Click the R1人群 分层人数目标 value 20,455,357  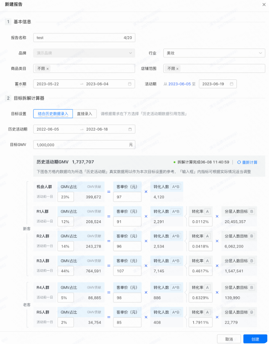click(x=235, y=222)
